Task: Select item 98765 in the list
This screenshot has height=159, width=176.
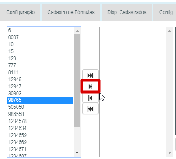Action: [x=40, y=100]
